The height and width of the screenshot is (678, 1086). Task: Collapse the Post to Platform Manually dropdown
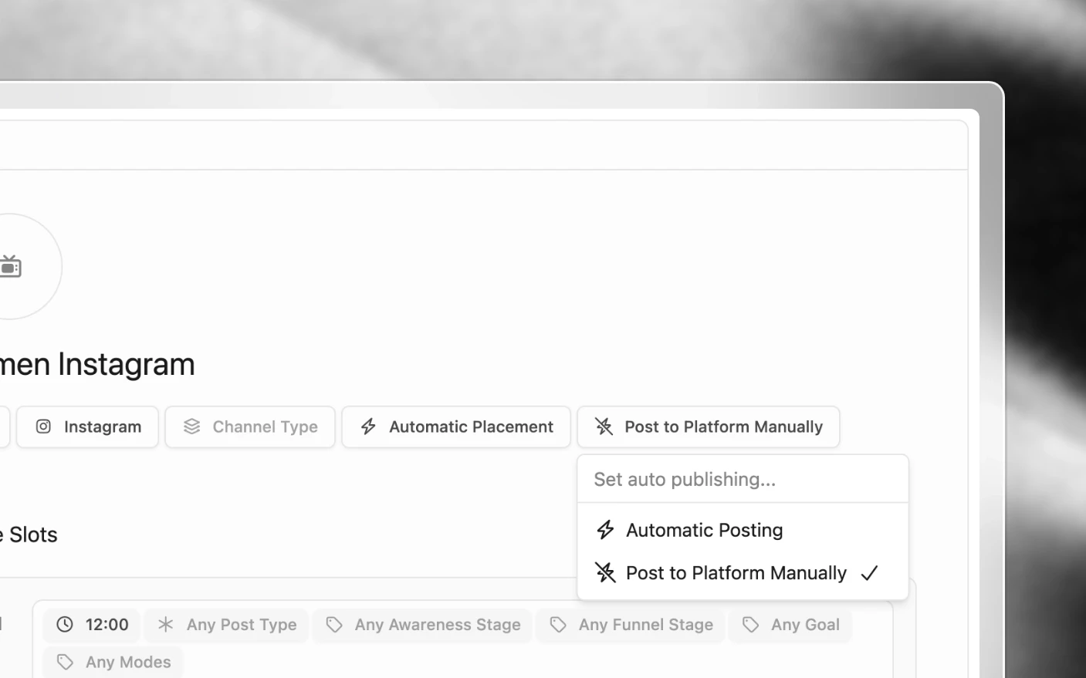pyautogui.click(x=709, y=427)
